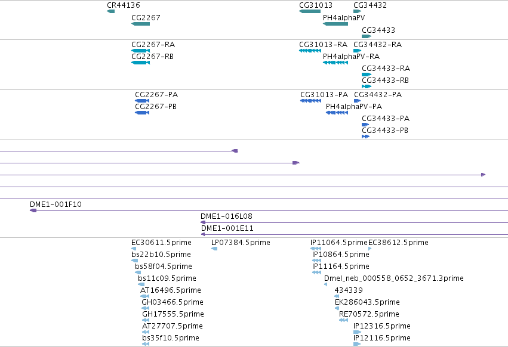Click the 434339 EST glyph

point(337,296)
